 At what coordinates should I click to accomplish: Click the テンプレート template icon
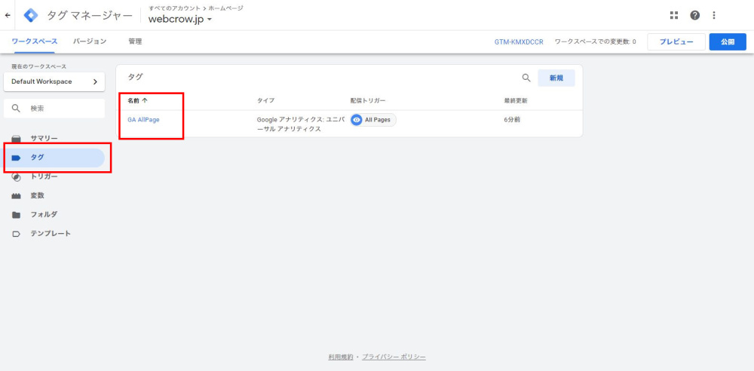17,234
